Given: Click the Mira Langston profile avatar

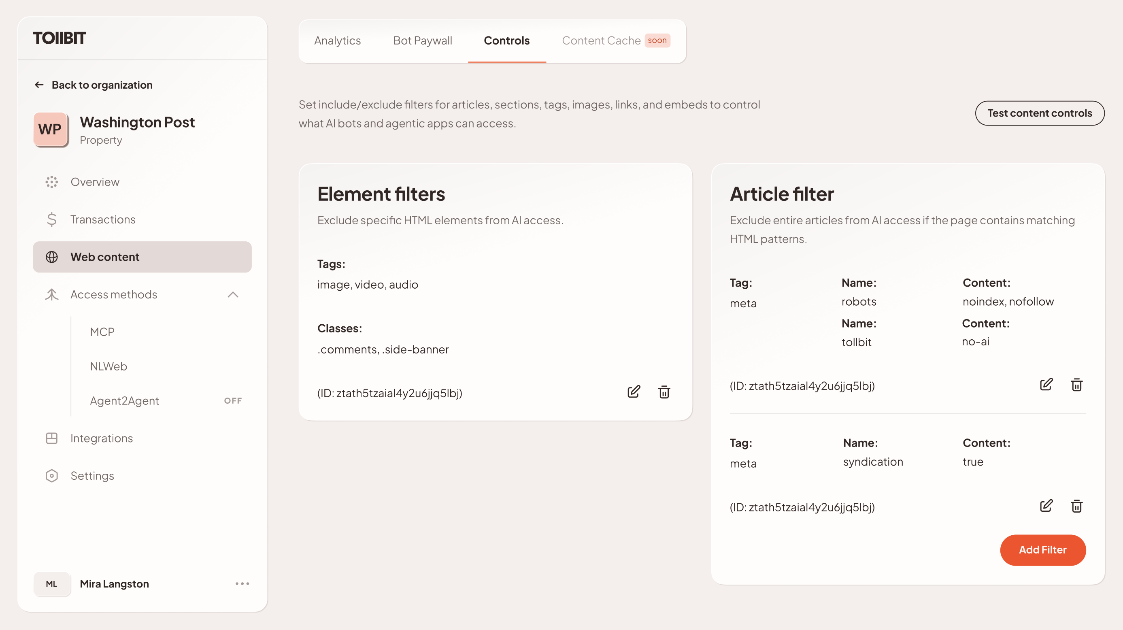Looking at the screenshot, I should 52,584.
